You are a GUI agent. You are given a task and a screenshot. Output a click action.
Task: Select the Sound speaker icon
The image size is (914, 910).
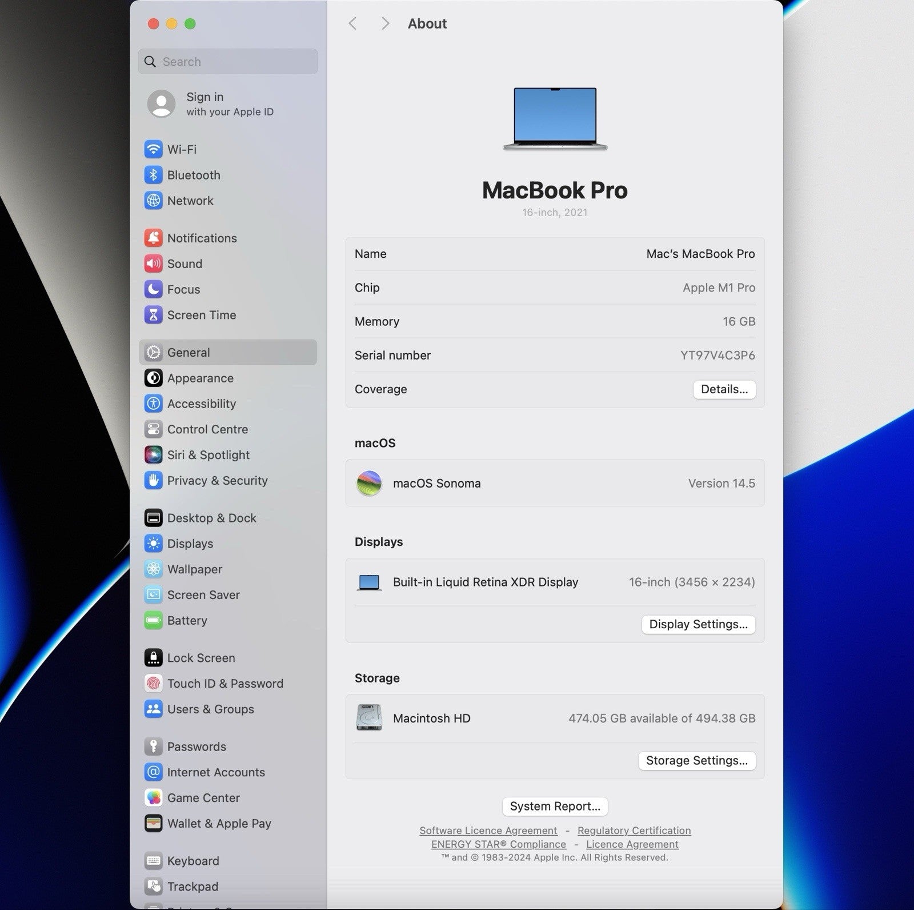(x=153, y=264)
